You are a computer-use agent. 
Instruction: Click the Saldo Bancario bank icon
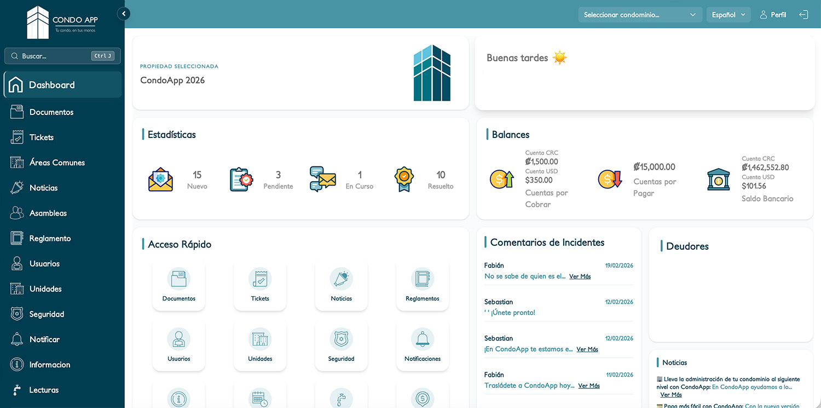click(x=718, y=179)
